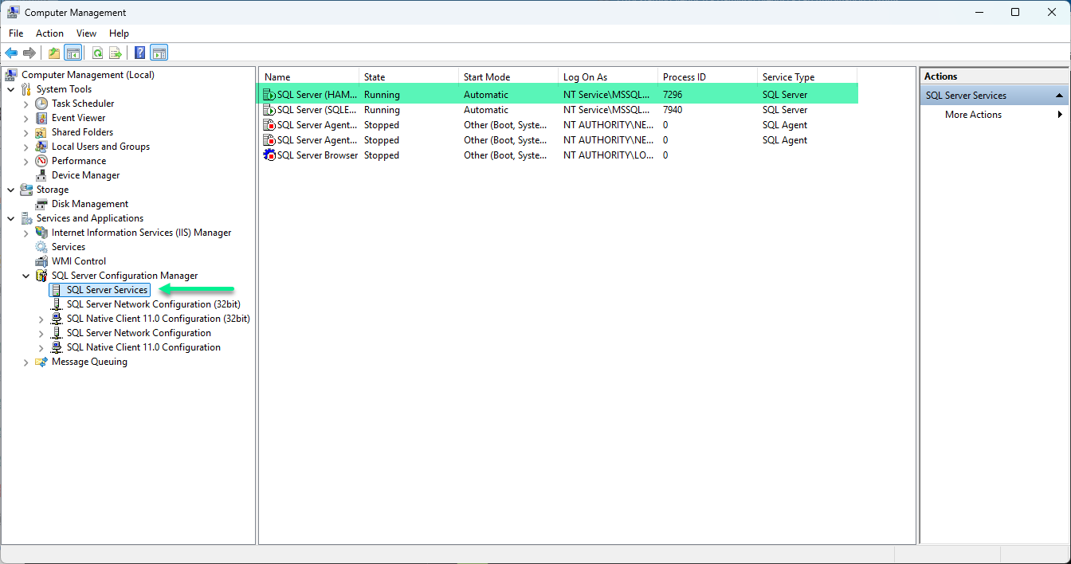The width and height of the screenshot is (1071, 564).
Task: Click the blue Help question mark icon
Action: pyautogui.click(x=139, y=53)
